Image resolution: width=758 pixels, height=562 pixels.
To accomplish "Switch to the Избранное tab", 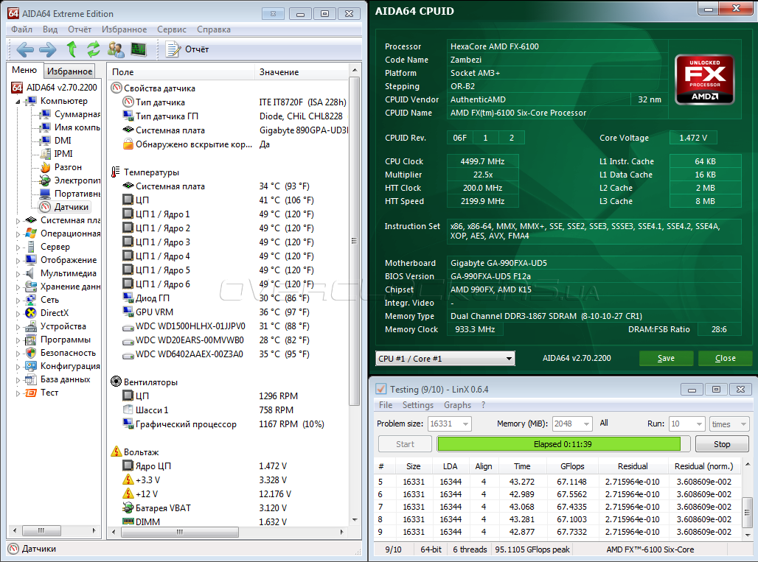I will 69,71.
